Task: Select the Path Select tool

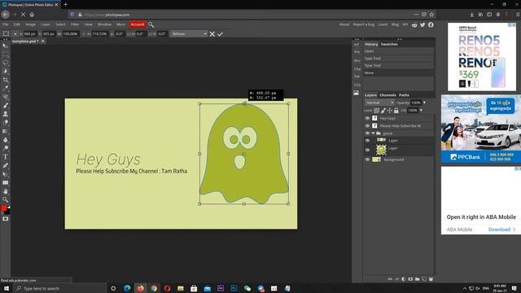Action: click(x=6, y=174)
